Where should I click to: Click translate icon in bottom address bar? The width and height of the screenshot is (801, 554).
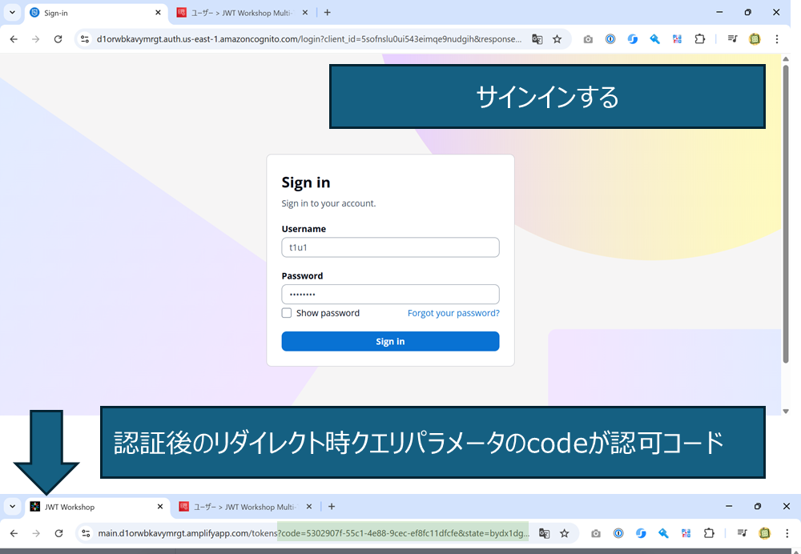tap(544, 533)
